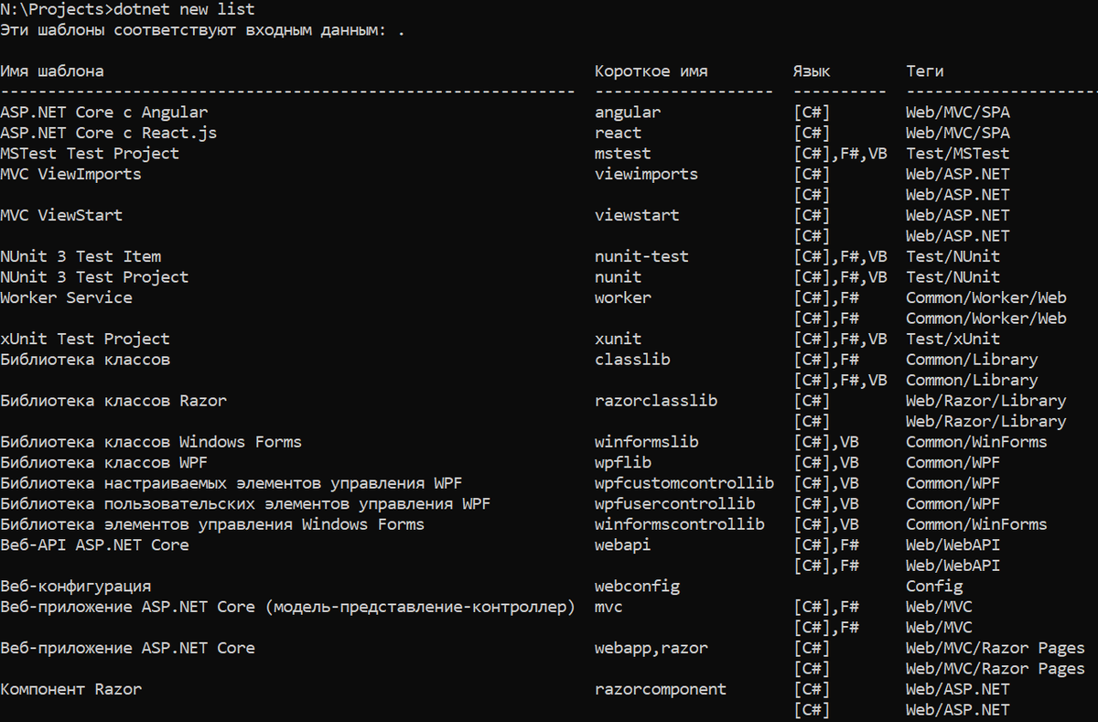Click template name 'ASP.NET Core с React.js'

pos(109,133)
